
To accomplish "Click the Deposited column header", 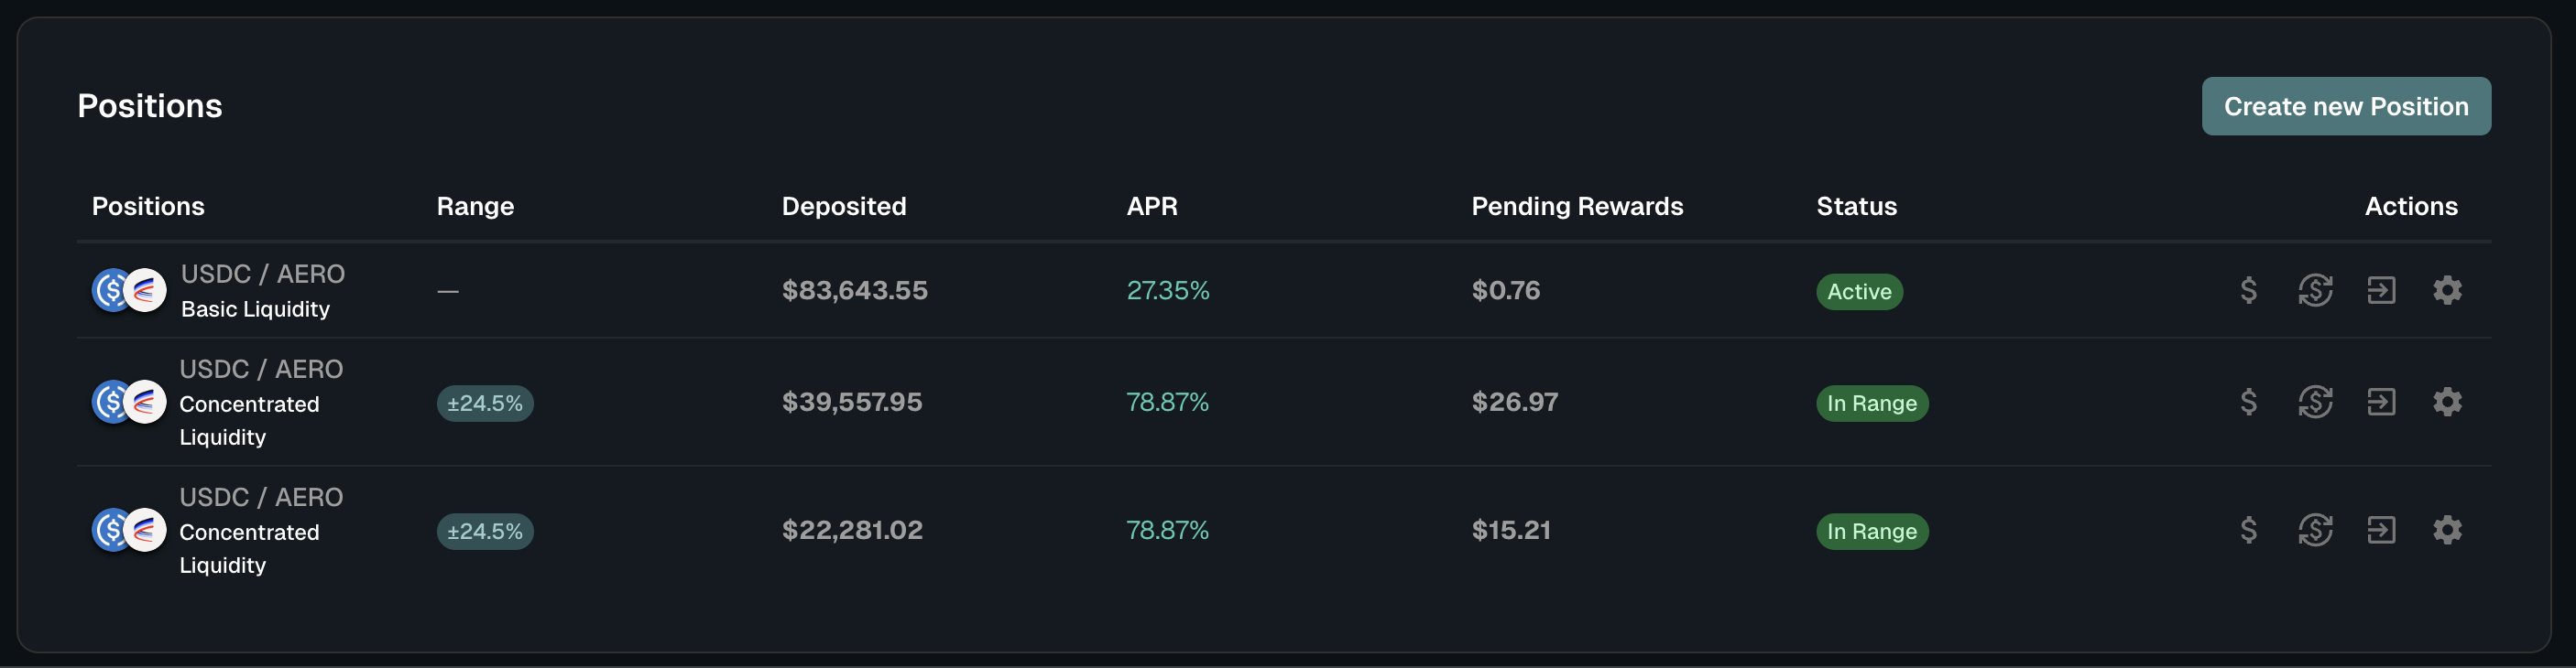I will [x=843, y=207].
